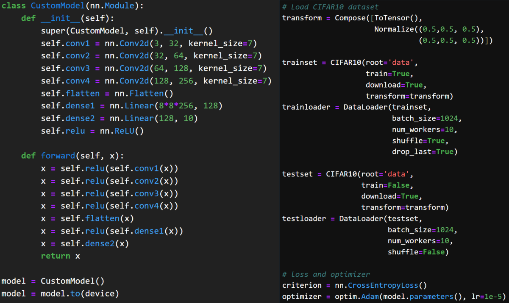Image resolution: width=509 pixels, height=303 pixels.
Task: Click the 'return x' line
Action: coord(60,256)
